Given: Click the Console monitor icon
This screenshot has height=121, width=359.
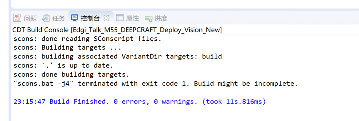Looking at the screenshot, I should (x=75, y=18).
